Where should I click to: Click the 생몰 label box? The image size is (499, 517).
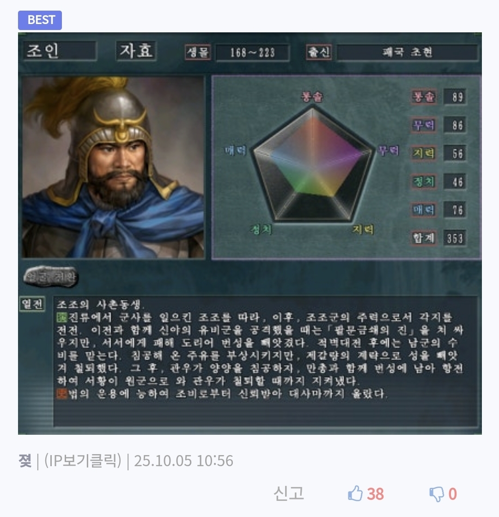pyautogui.click(x=198, y=52)
